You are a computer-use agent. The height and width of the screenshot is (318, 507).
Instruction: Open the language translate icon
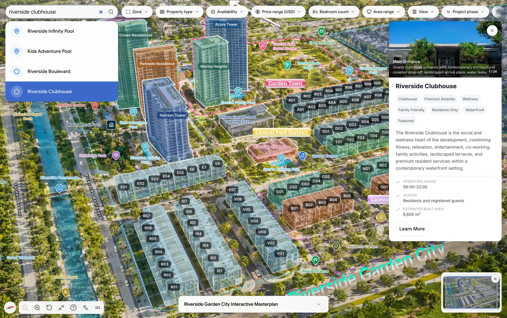pyautogui.click(x=85, y=307)
